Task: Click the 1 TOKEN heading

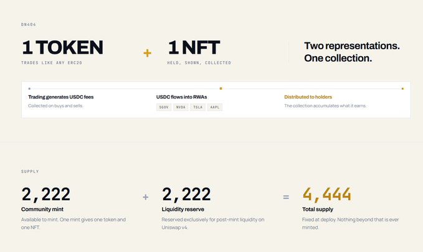Action: (62, 47)
